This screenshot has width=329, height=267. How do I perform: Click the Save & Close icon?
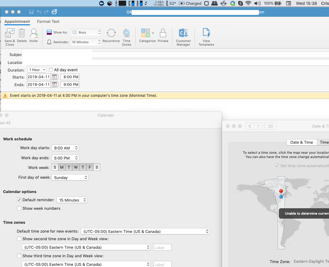[x=10, y=33]
